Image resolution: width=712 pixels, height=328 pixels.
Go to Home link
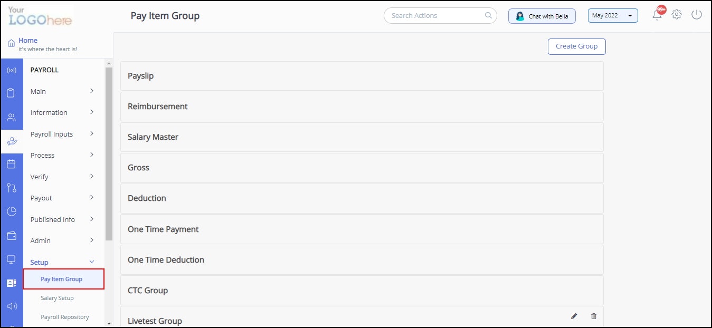(x=28, y=40)
